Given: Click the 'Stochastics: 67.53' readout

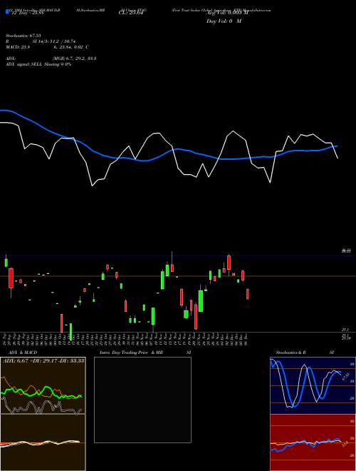Looking at the screenshot, I should tap(23, 36).
